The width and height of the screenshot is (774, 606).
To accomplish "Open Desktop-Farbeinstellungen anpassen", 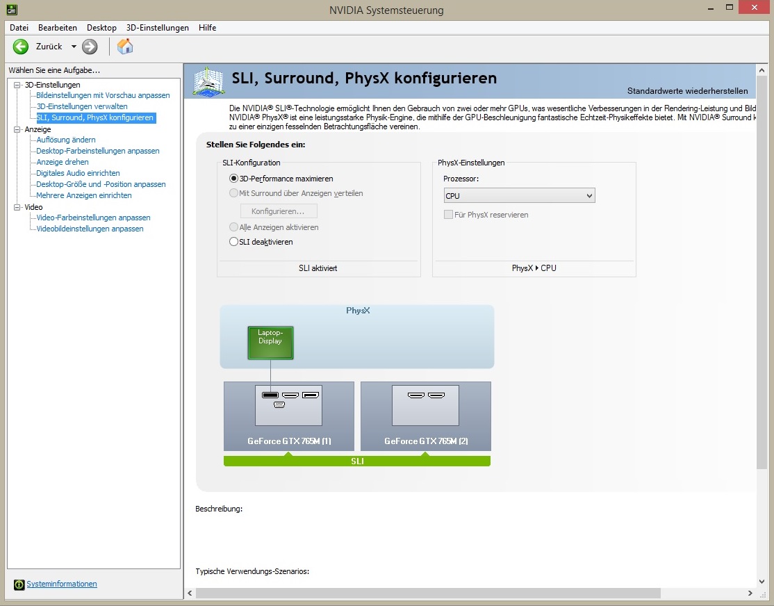I will (98, 151).
